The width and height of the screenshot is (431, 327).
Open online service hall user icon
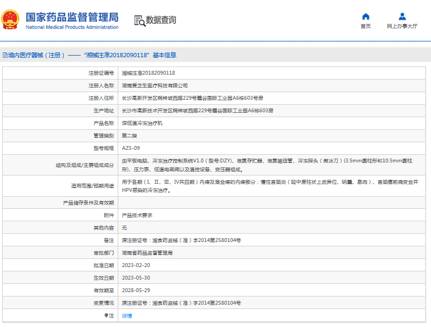(x=402, y=16)
